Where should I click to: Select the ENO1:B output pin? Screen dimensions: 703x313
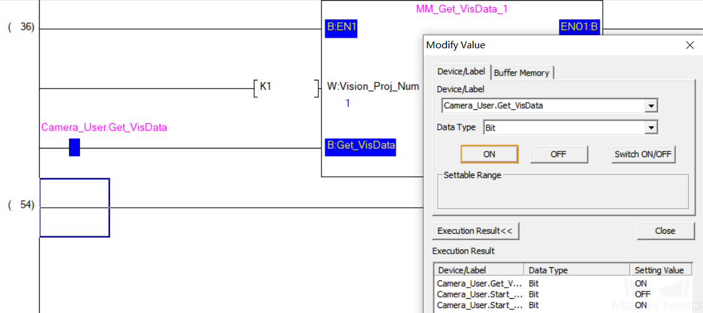(x=580, y=27)
